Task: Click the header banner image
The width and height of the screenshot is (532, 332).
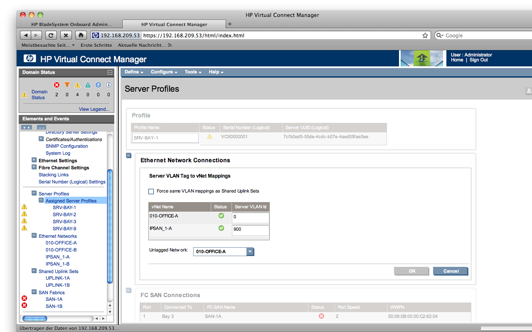Action: (422, 59)
